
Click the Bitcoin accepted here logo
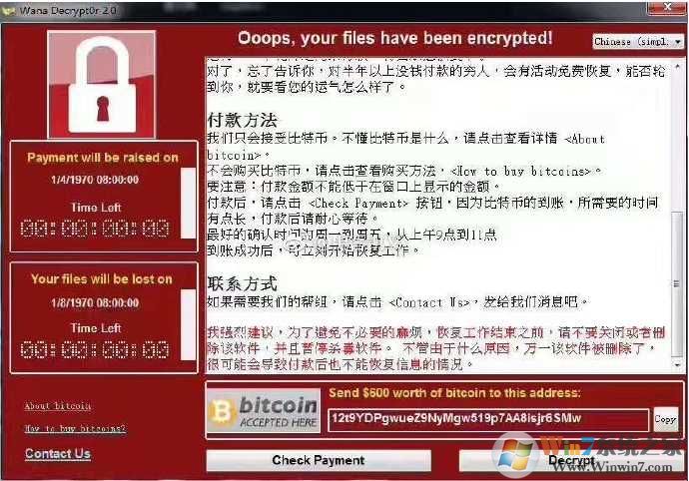pyautogui.click(x=264, y=411)
